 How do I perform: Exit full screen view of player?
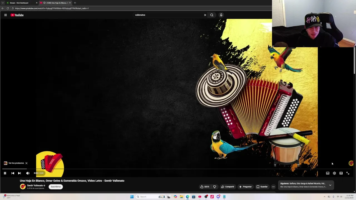348,173
